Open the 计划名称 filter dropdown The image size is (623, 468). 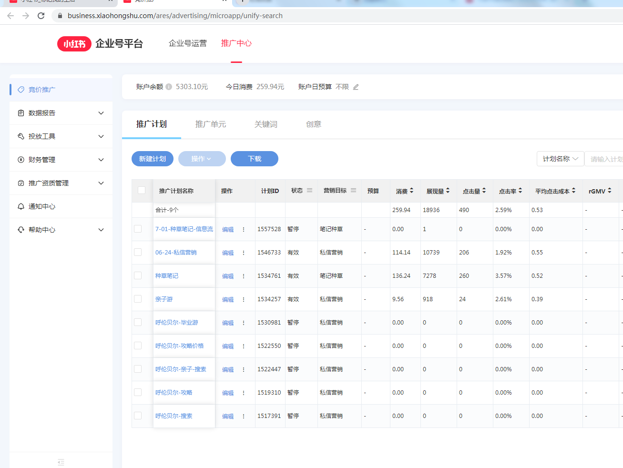pyautogui.click(x=560, y=159)
